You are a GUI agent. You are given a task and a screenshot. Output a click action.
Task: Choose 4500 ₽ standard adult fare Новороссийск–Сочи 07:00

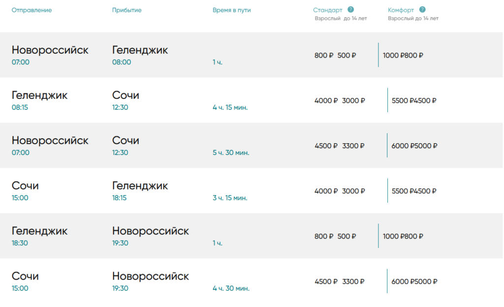point(326,146)
